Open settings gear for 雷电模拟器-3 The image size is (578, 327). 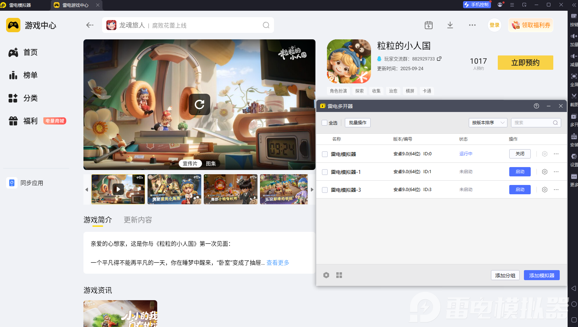click(545, 190)
